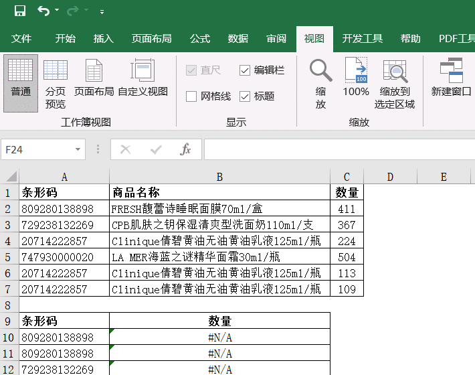Click cell containing CPB肌肤之钥保湿清爽型洗面奶
The image size is (475, 375).
[219, 224]
